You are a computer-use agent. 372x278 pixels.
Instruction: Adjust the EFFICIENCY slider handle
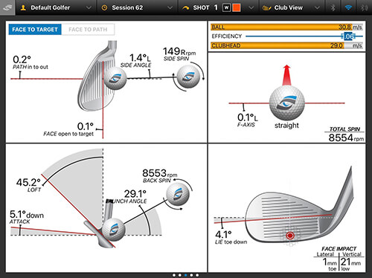[x=348, y=36]
